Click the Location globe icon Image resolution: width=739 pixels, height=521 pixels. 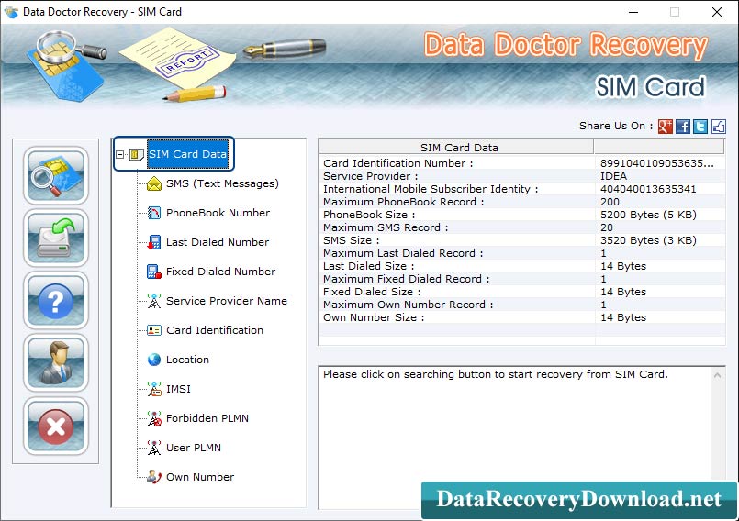(x=154, y=360)
